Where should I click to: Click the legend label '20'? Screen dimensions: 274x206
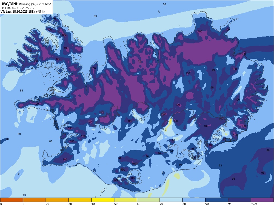tap(47, 204)
